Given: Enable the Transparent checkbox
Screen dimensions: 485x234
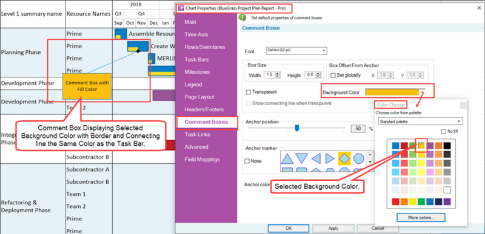Looking at the screenshot, I should click(248, 92).
